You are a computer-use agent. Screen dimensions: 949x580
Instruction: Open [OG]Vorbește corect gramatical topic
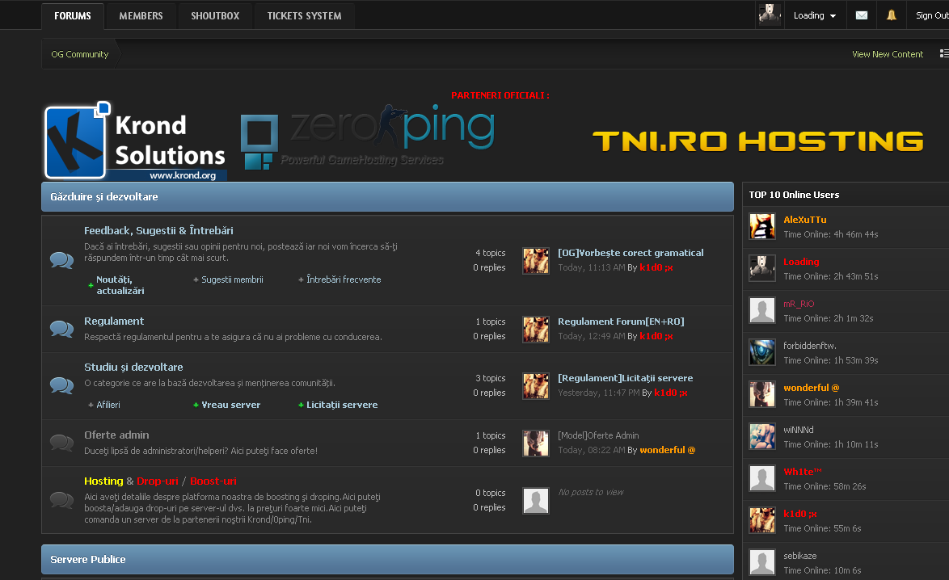[x=631, y=253]
